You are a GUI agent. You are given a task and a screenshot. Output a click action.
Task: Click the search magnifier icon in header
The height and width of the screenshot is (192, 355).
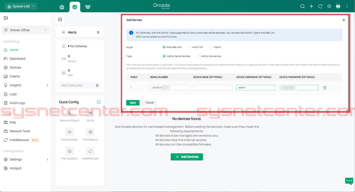pyautogui.click(x=302, y=6)
